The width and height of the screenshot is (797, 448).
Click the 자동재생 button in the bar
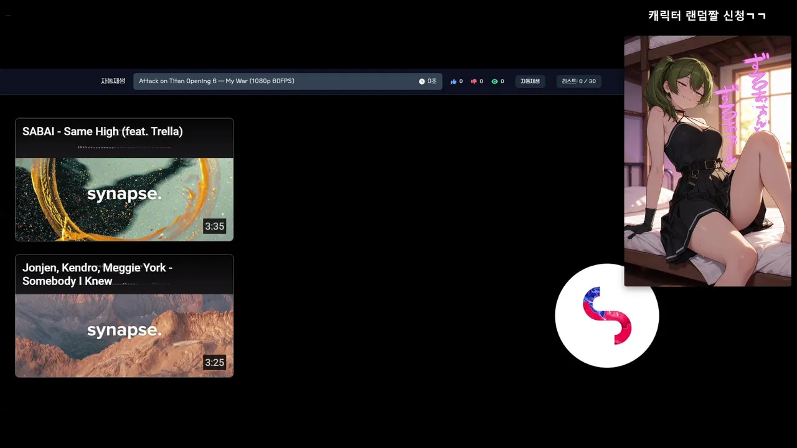(530, 82)
